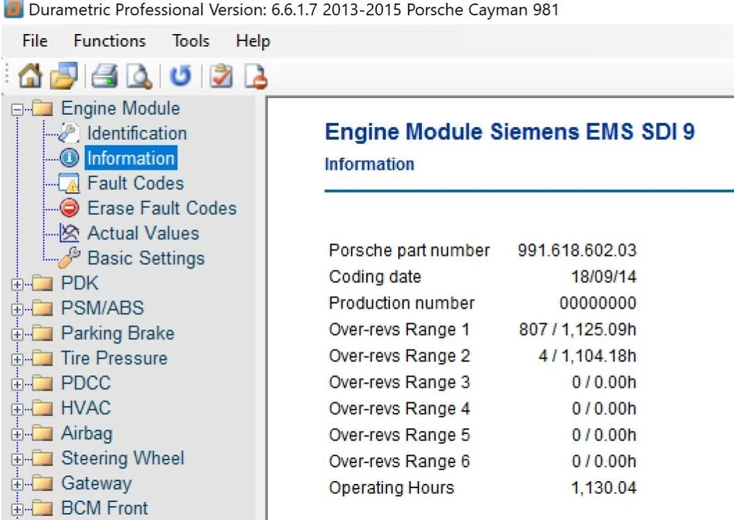Expand the BCM Front tree node
734x520 pixels.
click(x=17, y=509)
